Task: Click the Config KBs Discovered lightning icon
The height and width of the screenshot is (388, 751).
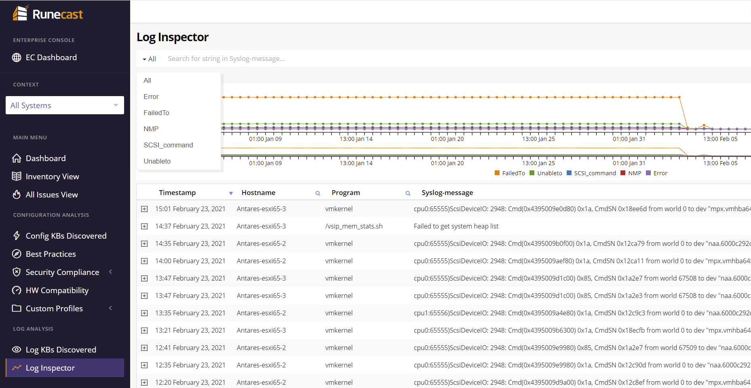Action: coord(17,236)
